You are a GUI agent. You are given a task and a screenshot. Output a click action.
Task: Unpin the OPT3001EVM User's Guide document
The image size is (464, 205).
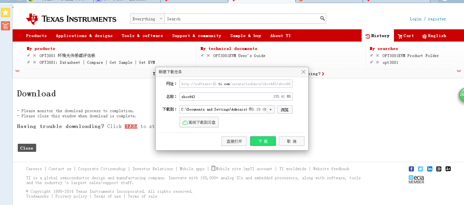[202, 55]
